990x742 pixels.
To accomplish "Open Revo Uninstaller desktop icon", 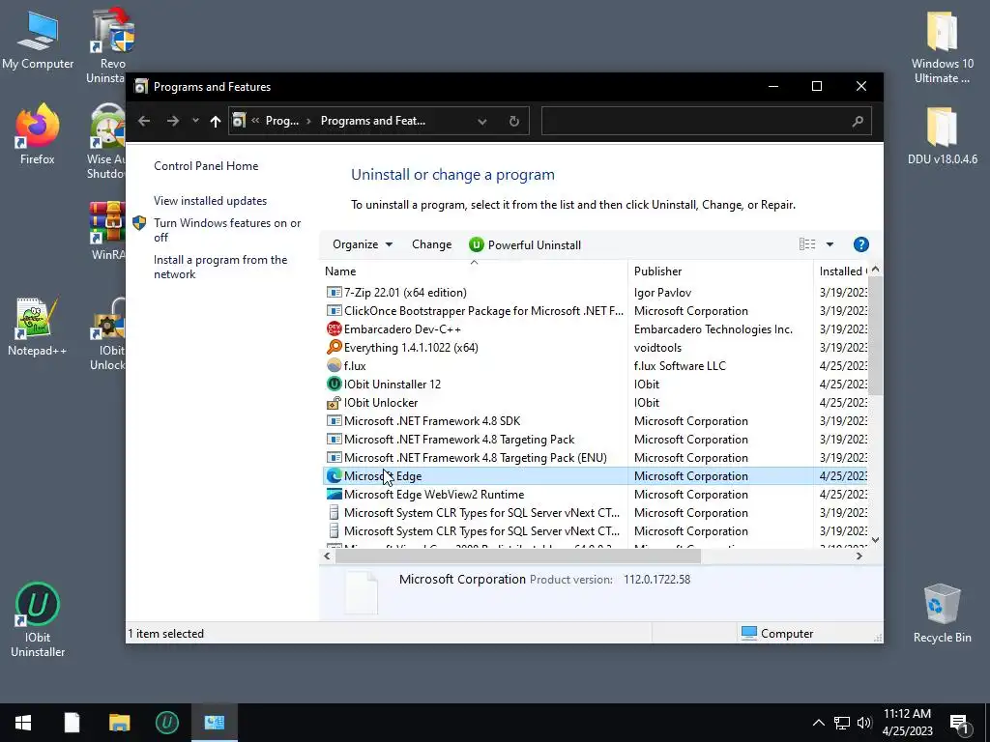I will click(x=109, y=44).
